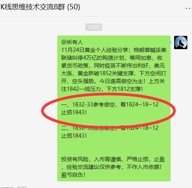Select the partially visible avatar at bottom left
192x188 pixels.
(x=7, y=188)
